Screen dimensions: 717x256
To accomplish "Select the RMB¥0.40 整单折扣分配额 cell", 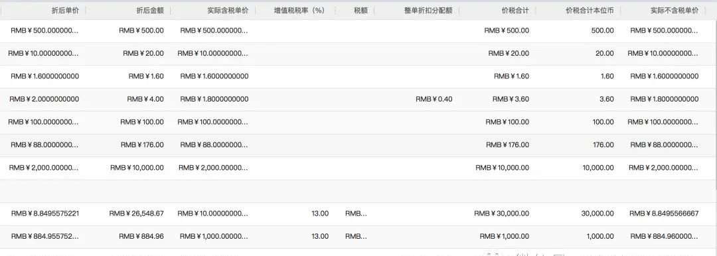I will [x=434, y=99].
